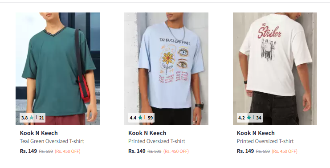Click the 21 review count badge
330x168 pixels.
coord(41,118)
